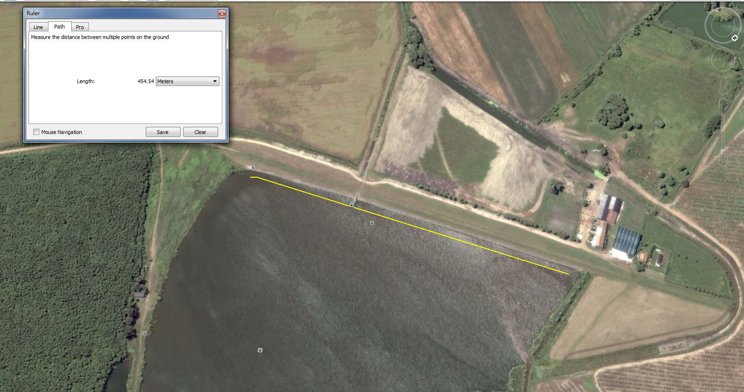Click the zoom-out button below the zoom slider
This screenshot has height=392, width=744.
tap(723, 162)
